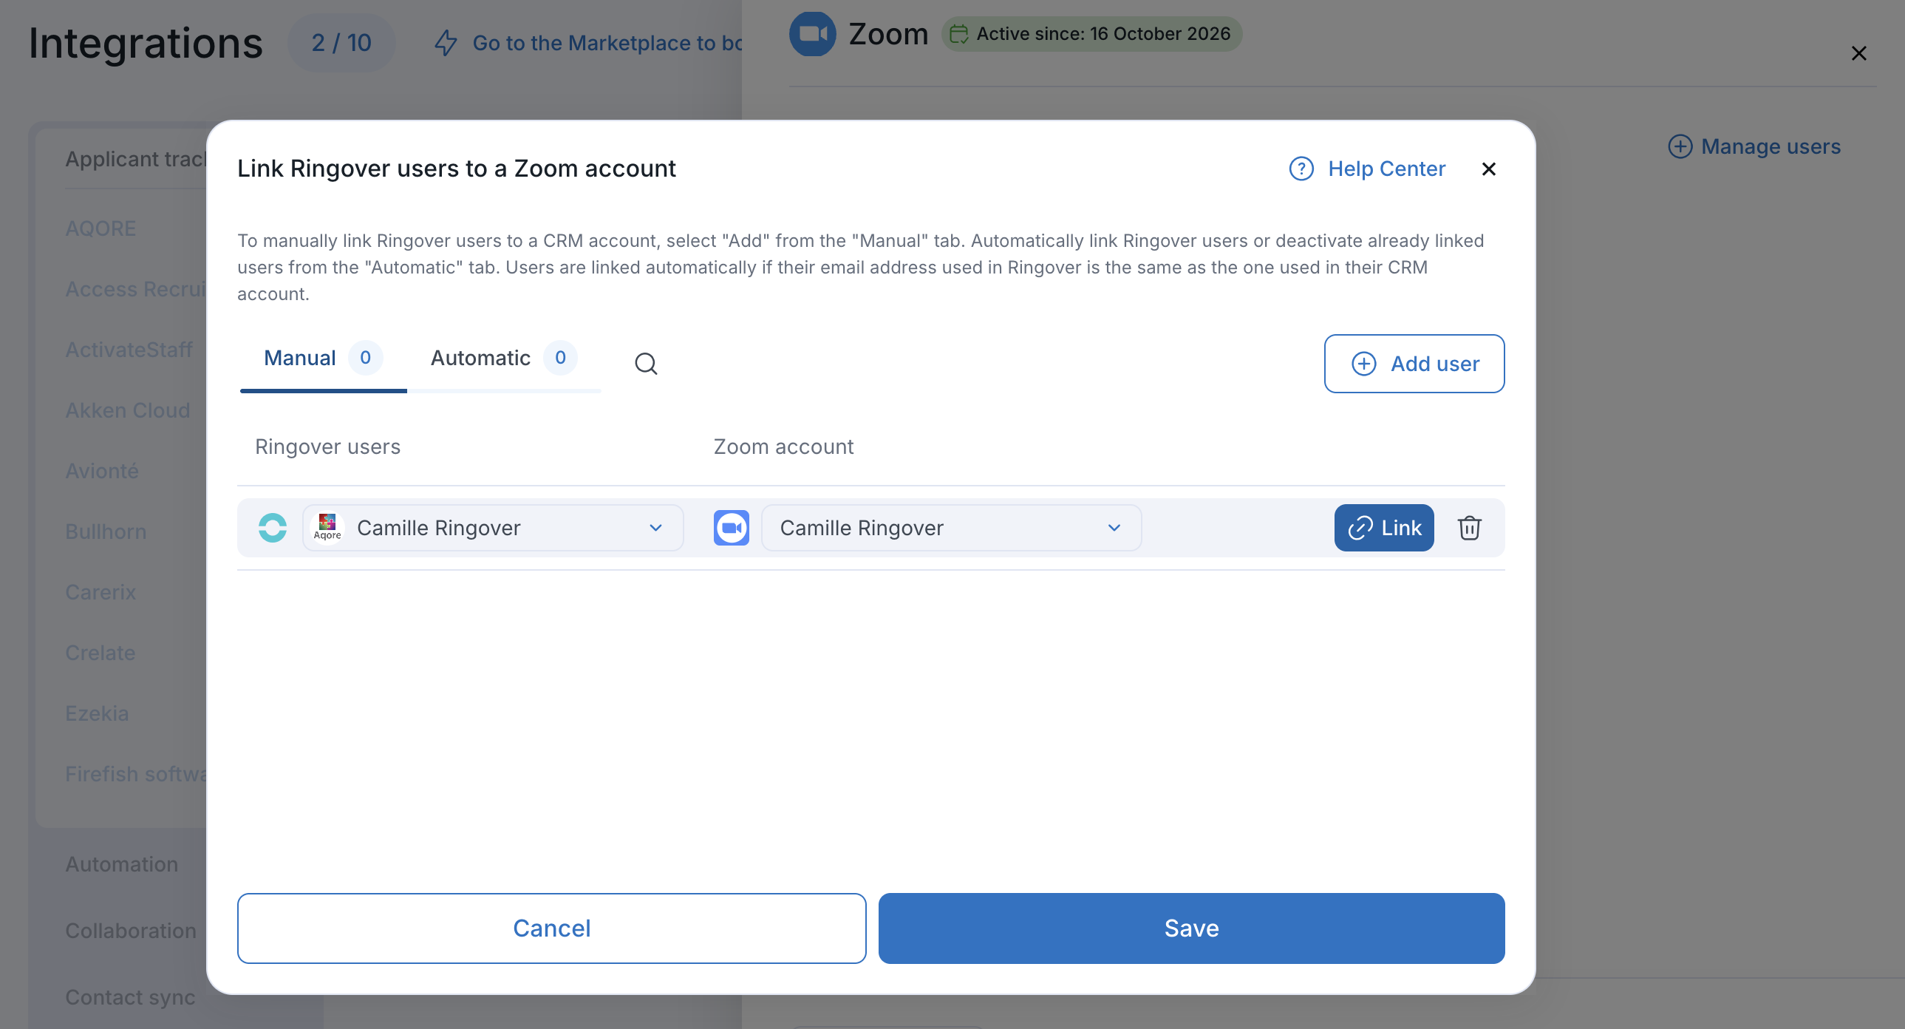The height and width of the screenshot is (1029, 1905).
Task: Delete the Camille Ringover row with the trash icon
Action: point(1469,528)
